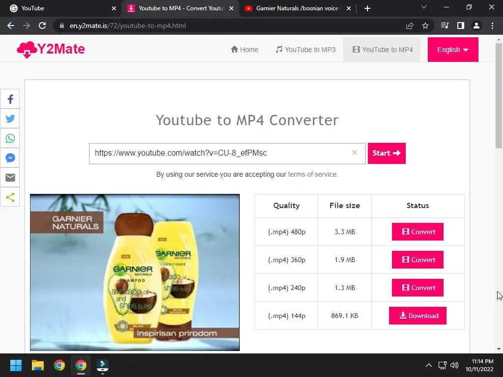Open the green share icon
503x377 pixels.
click(x=10, y=197)
